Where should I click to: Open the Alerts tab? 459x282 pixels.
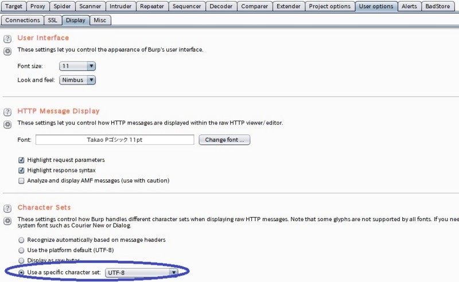coord(409,6)
